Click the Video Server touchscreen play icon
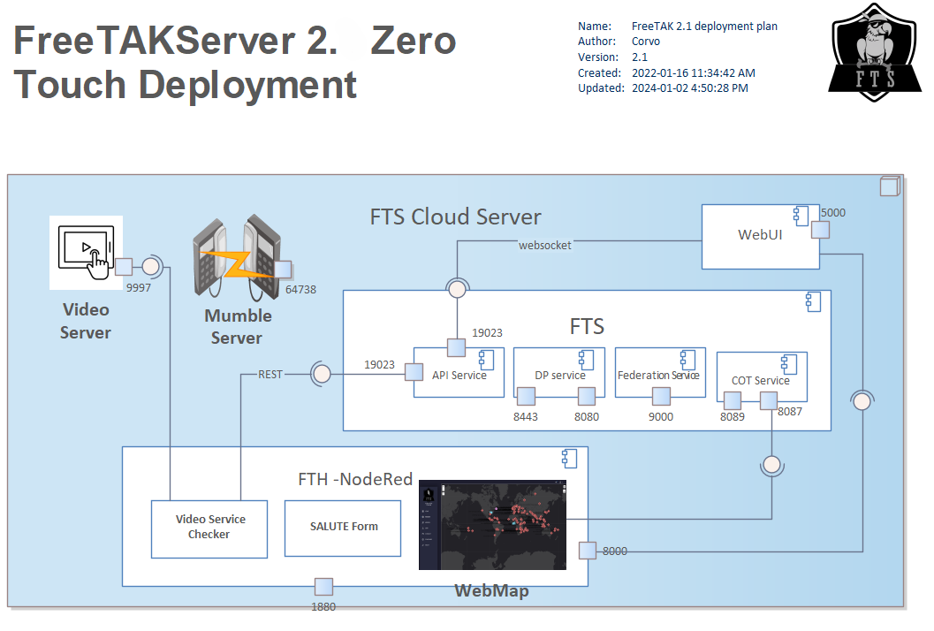The height and width of the screenshot is (631, 934). click(87, 253)
